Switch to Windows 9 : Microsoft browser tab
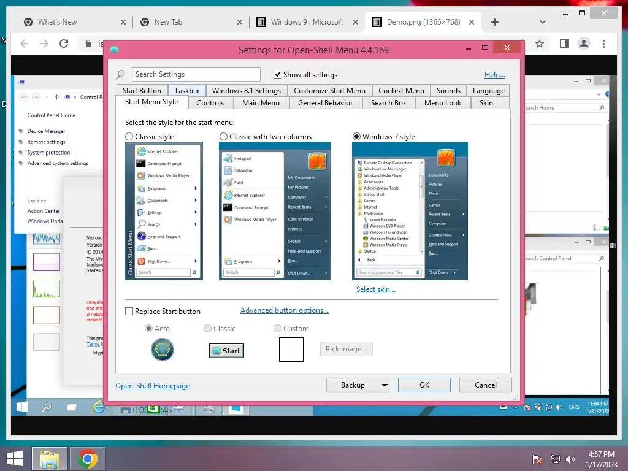The height and width of the screenshot is (471, 628). (307, 22)
